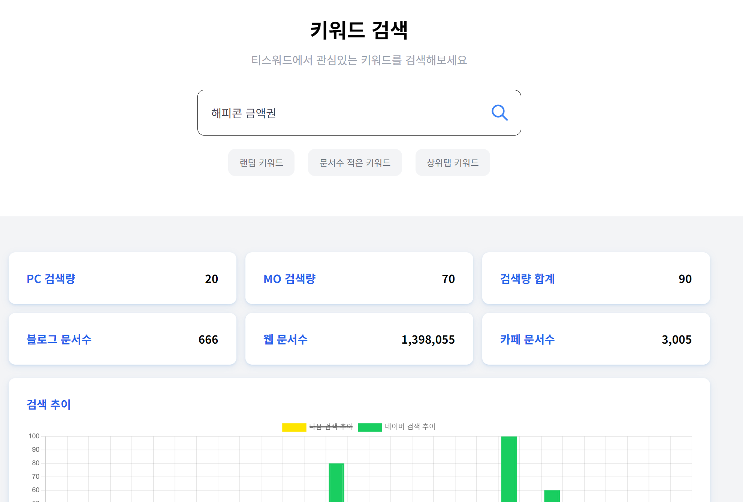743x502 pixels.
Task: Toggle the yellow 다음 검색 추이 legend swatch
Action: [294, 427]
